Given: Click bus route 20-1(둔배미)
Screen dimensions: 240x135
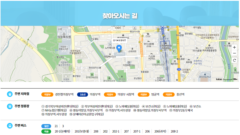Looking at the screenshot, I should click(62, 131).
